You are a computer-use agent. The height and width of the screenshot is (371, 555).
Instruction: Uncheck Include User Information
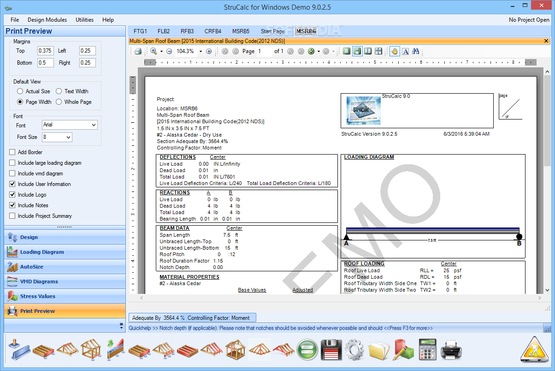12,184
